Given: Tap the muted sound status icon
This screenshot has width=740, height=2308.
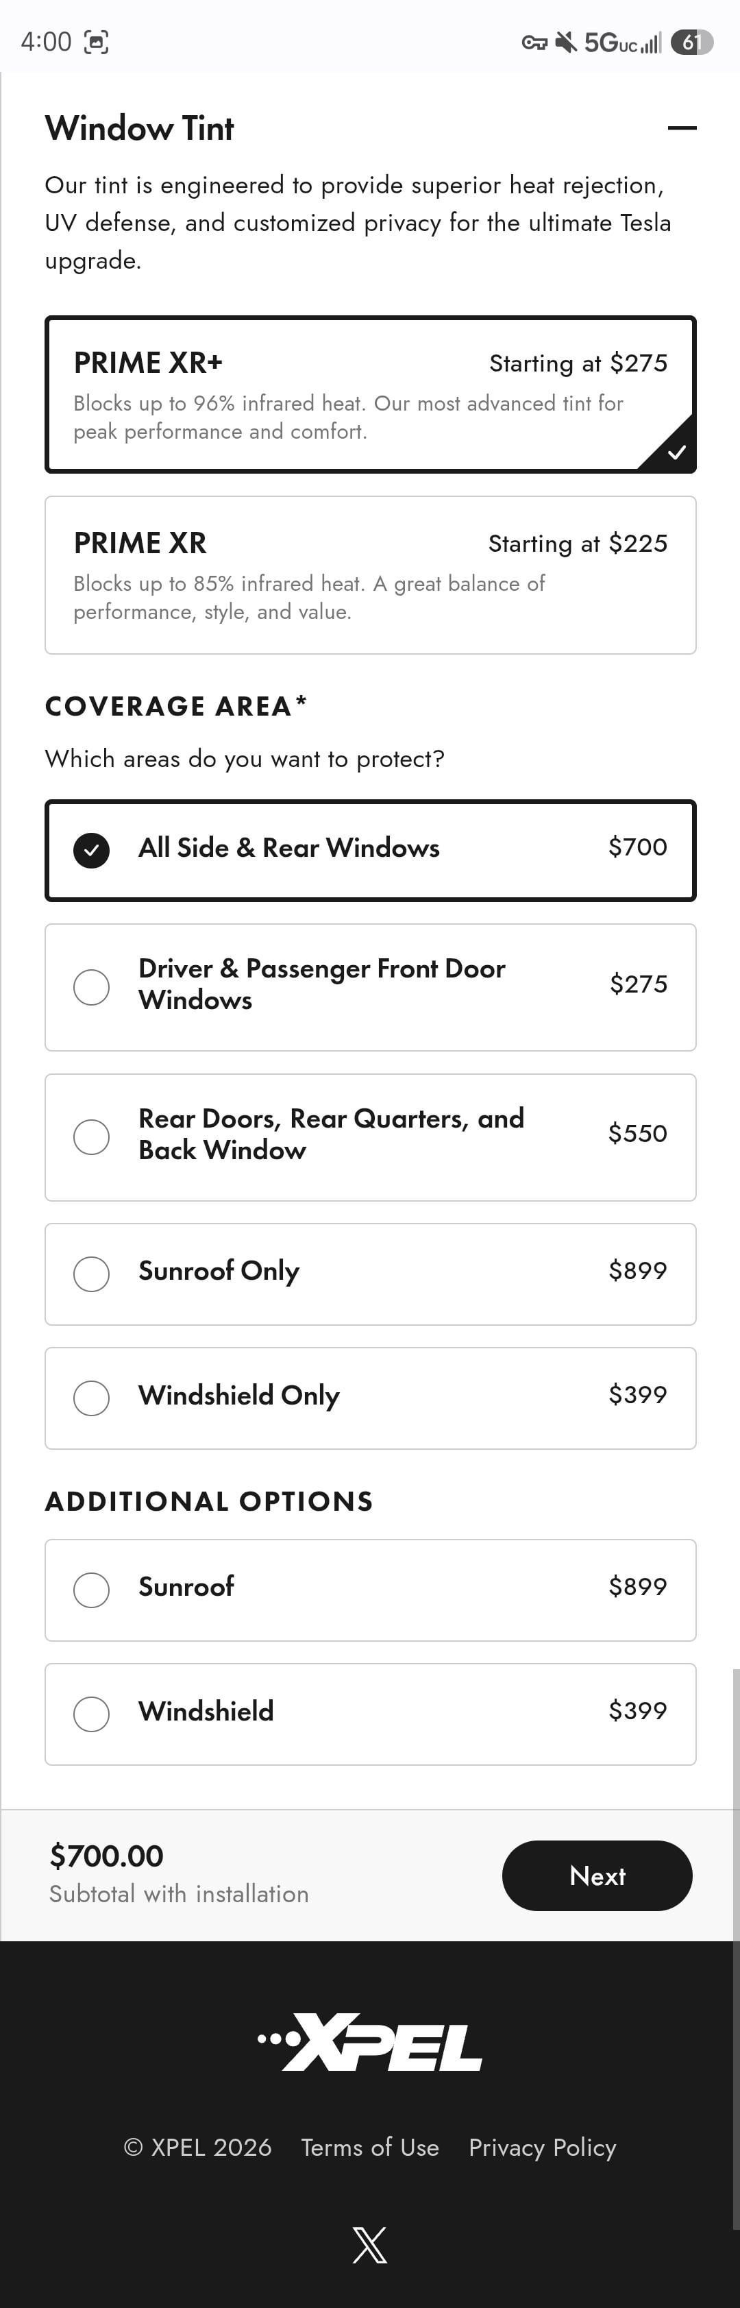Looking at the screenshot, I should pos(566,42).
